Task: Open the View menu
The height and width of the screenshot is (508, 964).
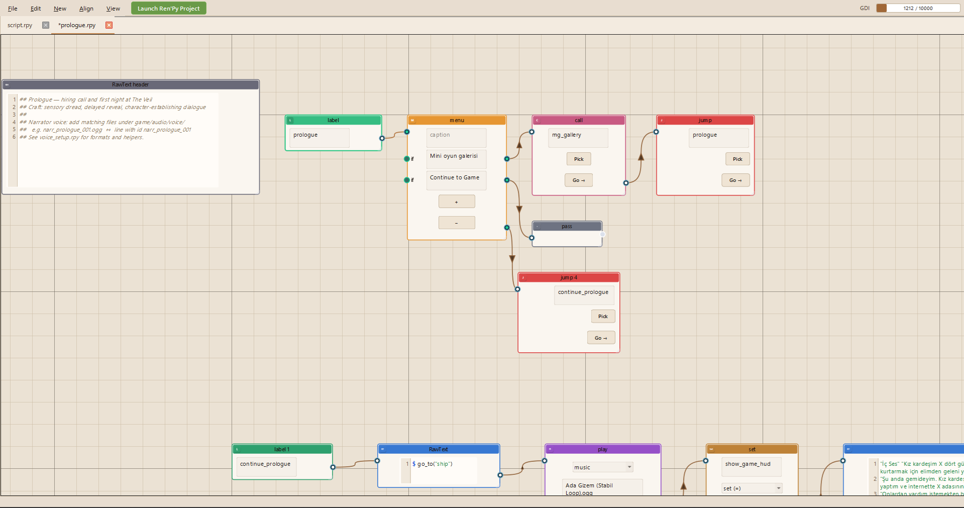Action: pyautogui.click(x=113, y=9)
